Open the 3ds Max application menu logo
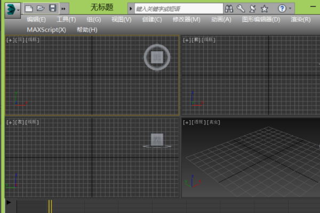This screenshot has width=320, height=213. tap(11, 10)
